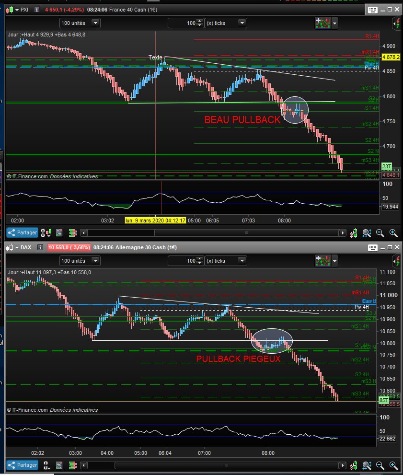The height and width of the screenshot is (475, 403).
Task: Open 100 unités dropdown in PXI chart
Action: click(x=80, y=23)
